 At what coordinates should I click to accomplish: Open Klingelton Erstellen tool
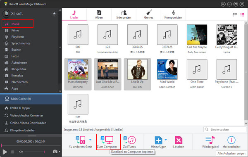tap(23, 130)
